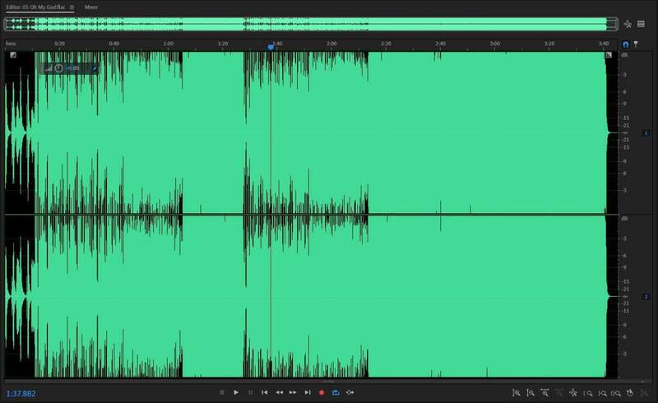
Task: Click Rewind in the transport controls
Action: point(279,393)
